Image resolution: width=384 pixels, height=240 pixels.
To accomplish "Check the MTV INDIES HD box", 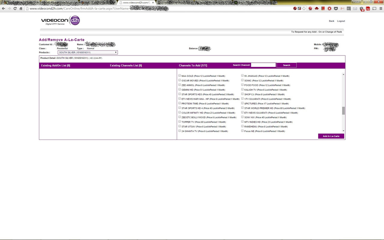I will tap(242, 121).
